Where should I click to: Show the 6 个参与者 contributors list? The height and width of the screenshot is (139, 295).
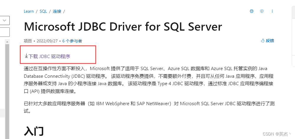72,41
